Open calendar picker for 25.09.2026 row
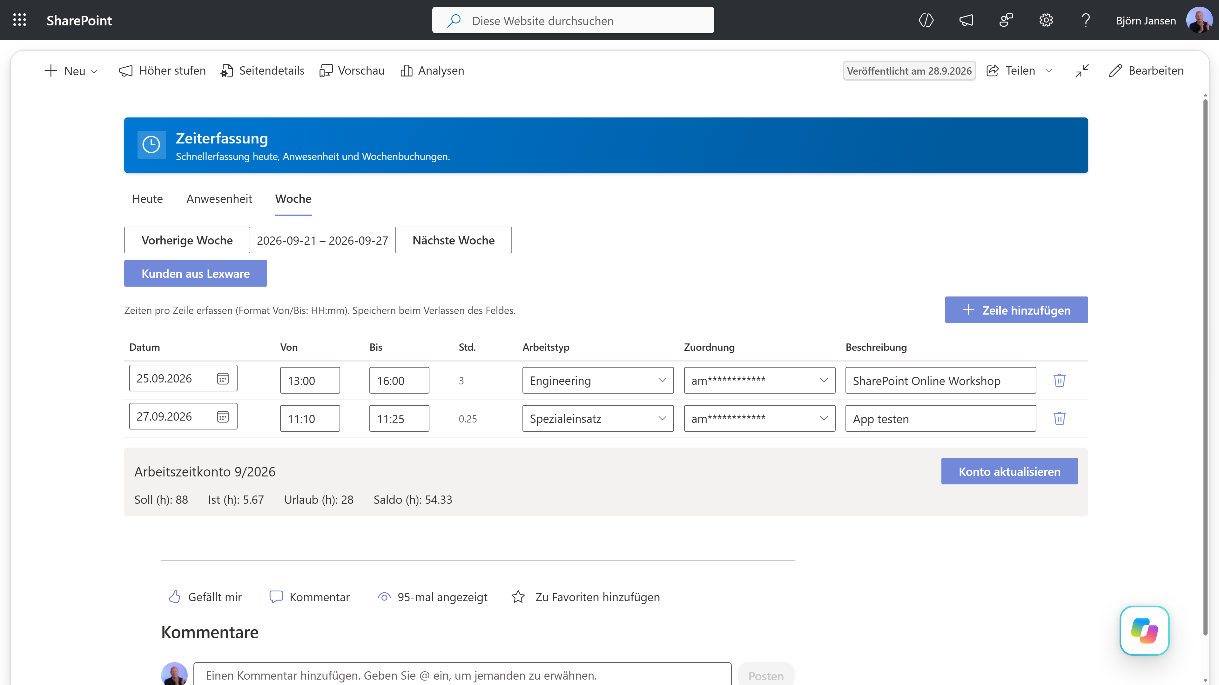The height and width of the screenshot is (685, 1219). [x=222, y=378]
